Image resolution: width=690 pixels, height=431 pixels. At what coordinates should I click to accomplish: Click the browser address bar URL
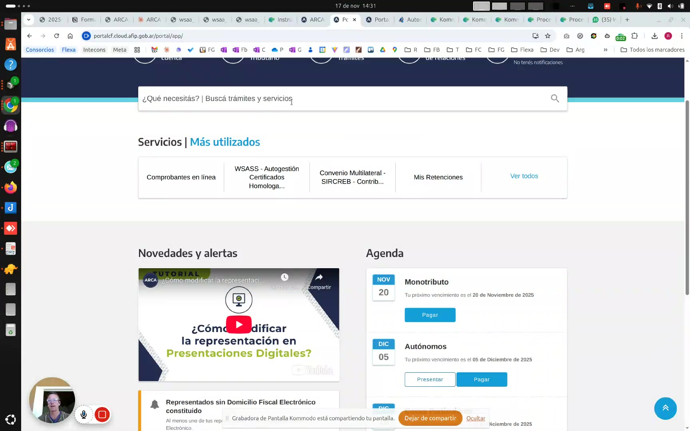tap(138, 36)
